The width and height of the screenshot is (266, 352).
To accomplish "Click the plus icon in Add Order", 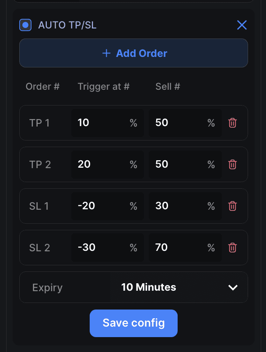I will [106, 53].
